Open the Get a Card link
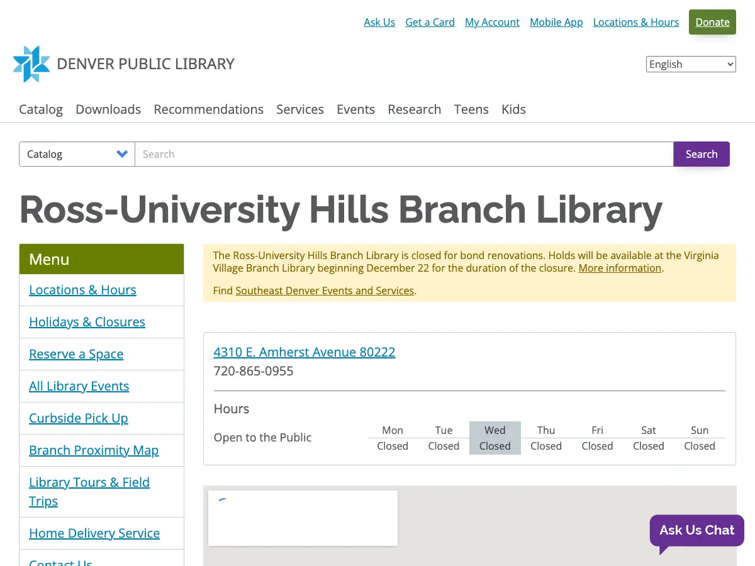Image resolution: width=755 pixels, height=566 pixels. 430,22
